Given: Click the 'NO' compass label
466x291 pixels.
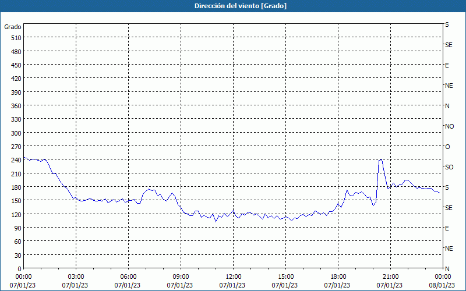Looking at the screenshot, I should point(449,126).
